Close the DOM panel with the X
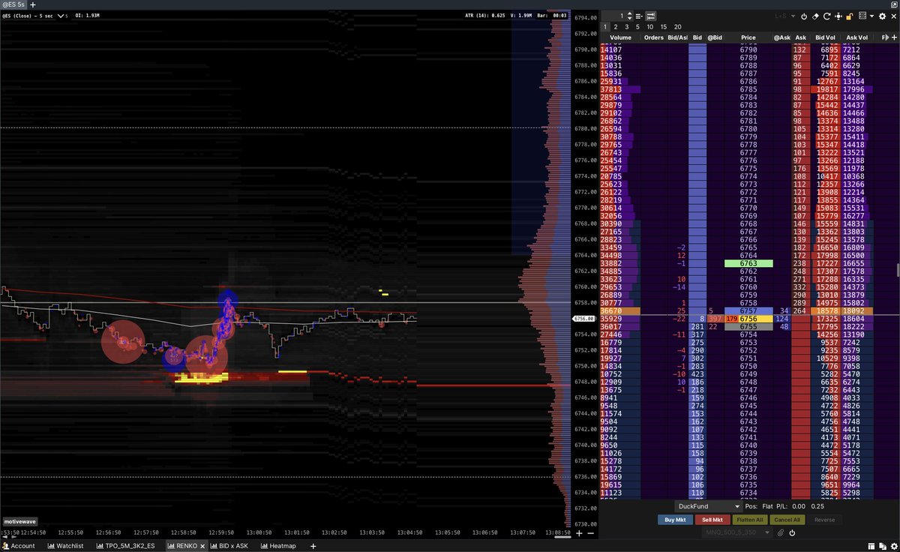900x552 pixels. click(x=892, y=16)
